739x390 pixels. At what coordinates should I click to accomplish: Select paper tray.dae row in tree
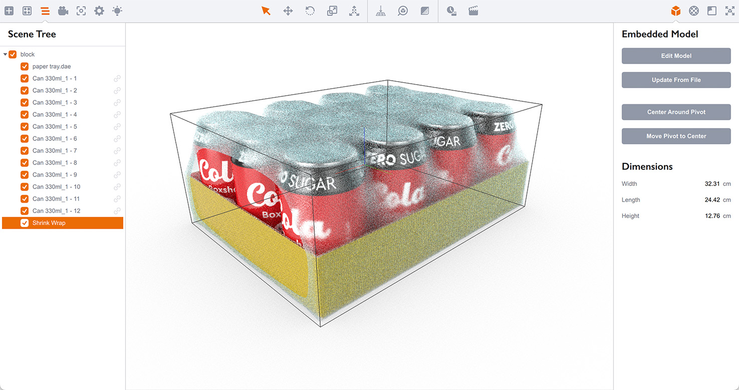[x=52, y=66]
